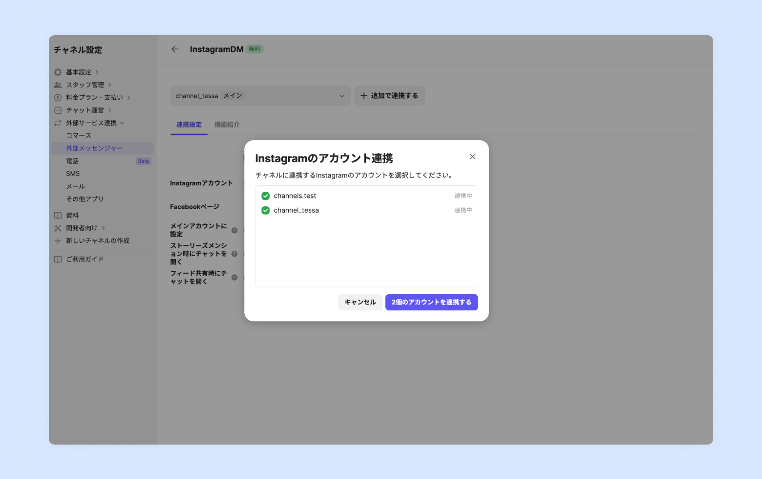The width and height of the screenshot is (762, 479).
Task: Click the help icon next to ストーリーズメンション時にチャットを開く
Action: 234,254
